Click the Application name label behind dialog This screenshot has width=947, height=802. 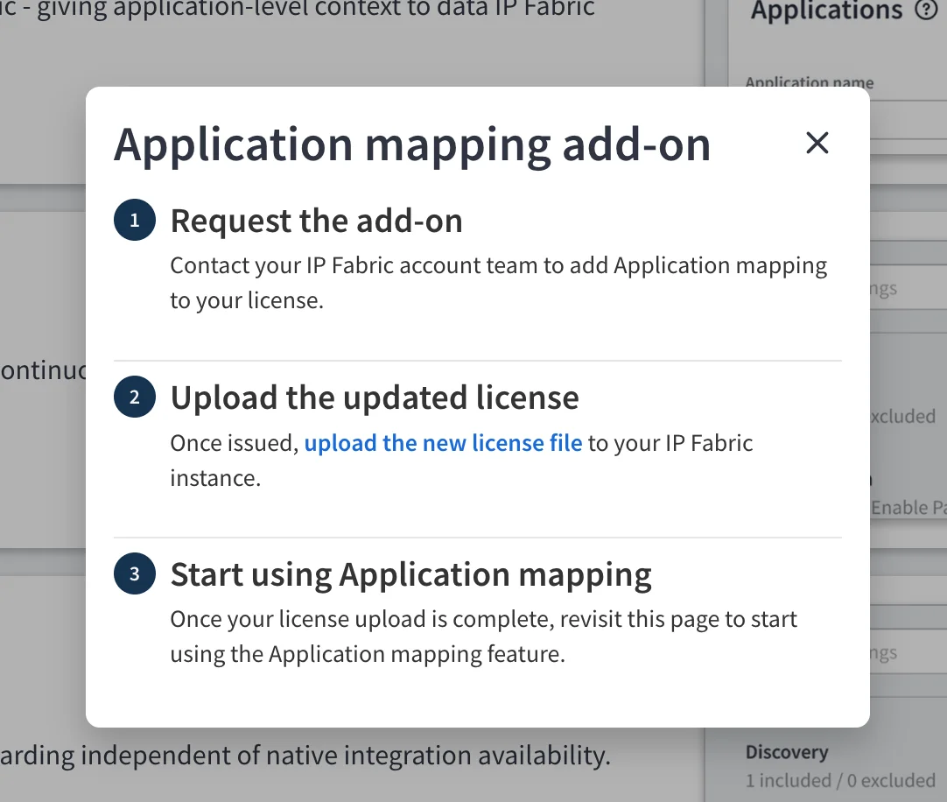pos(810,82)
